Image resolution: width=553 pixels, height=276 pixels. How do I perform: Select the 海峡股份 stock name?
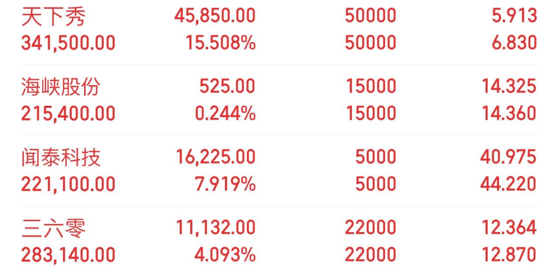tap(61, 87)
